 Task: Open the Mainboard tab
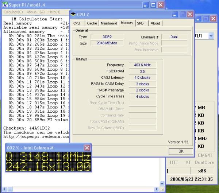(109, 23)
